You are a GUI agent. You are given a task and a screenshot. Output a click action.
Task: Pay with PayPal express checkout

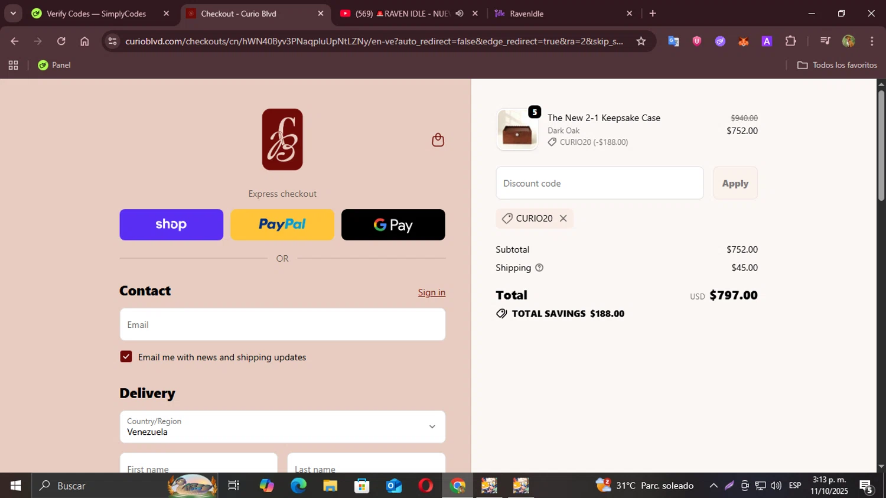tap(282, 224)
